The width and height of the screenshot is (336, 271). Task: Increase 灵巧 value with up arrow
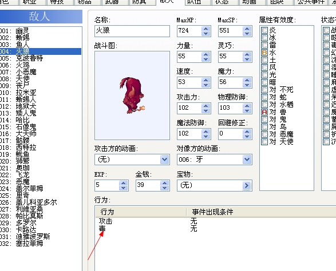(x=247, y=54)
